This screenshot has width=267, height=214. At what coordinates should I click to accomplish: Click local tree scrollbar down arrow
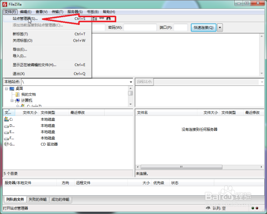[x=131, y=104]
